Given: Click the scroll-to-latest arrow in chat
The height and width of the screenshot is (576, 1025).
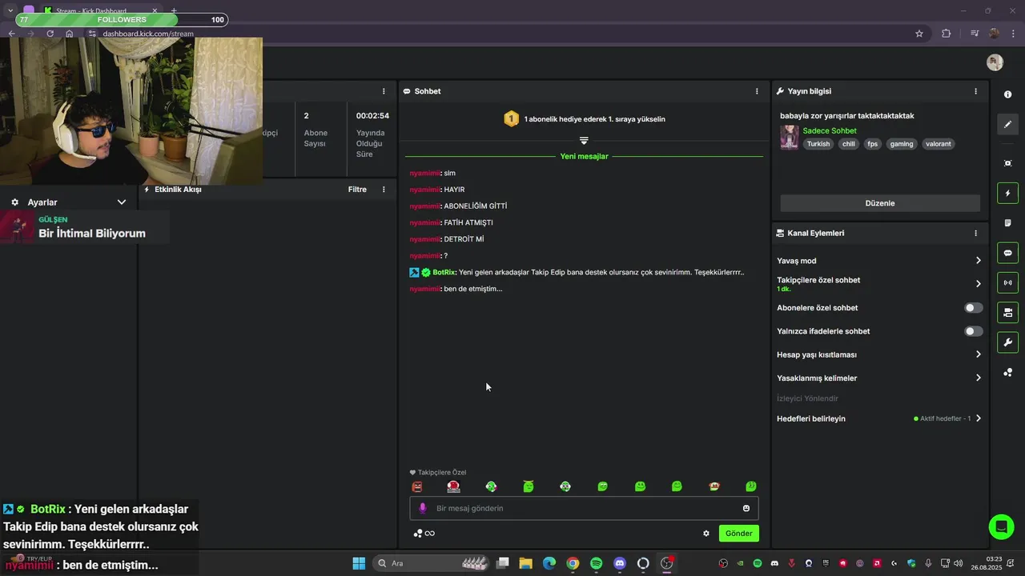Looking at the screenshot, I should pos(584,140).
